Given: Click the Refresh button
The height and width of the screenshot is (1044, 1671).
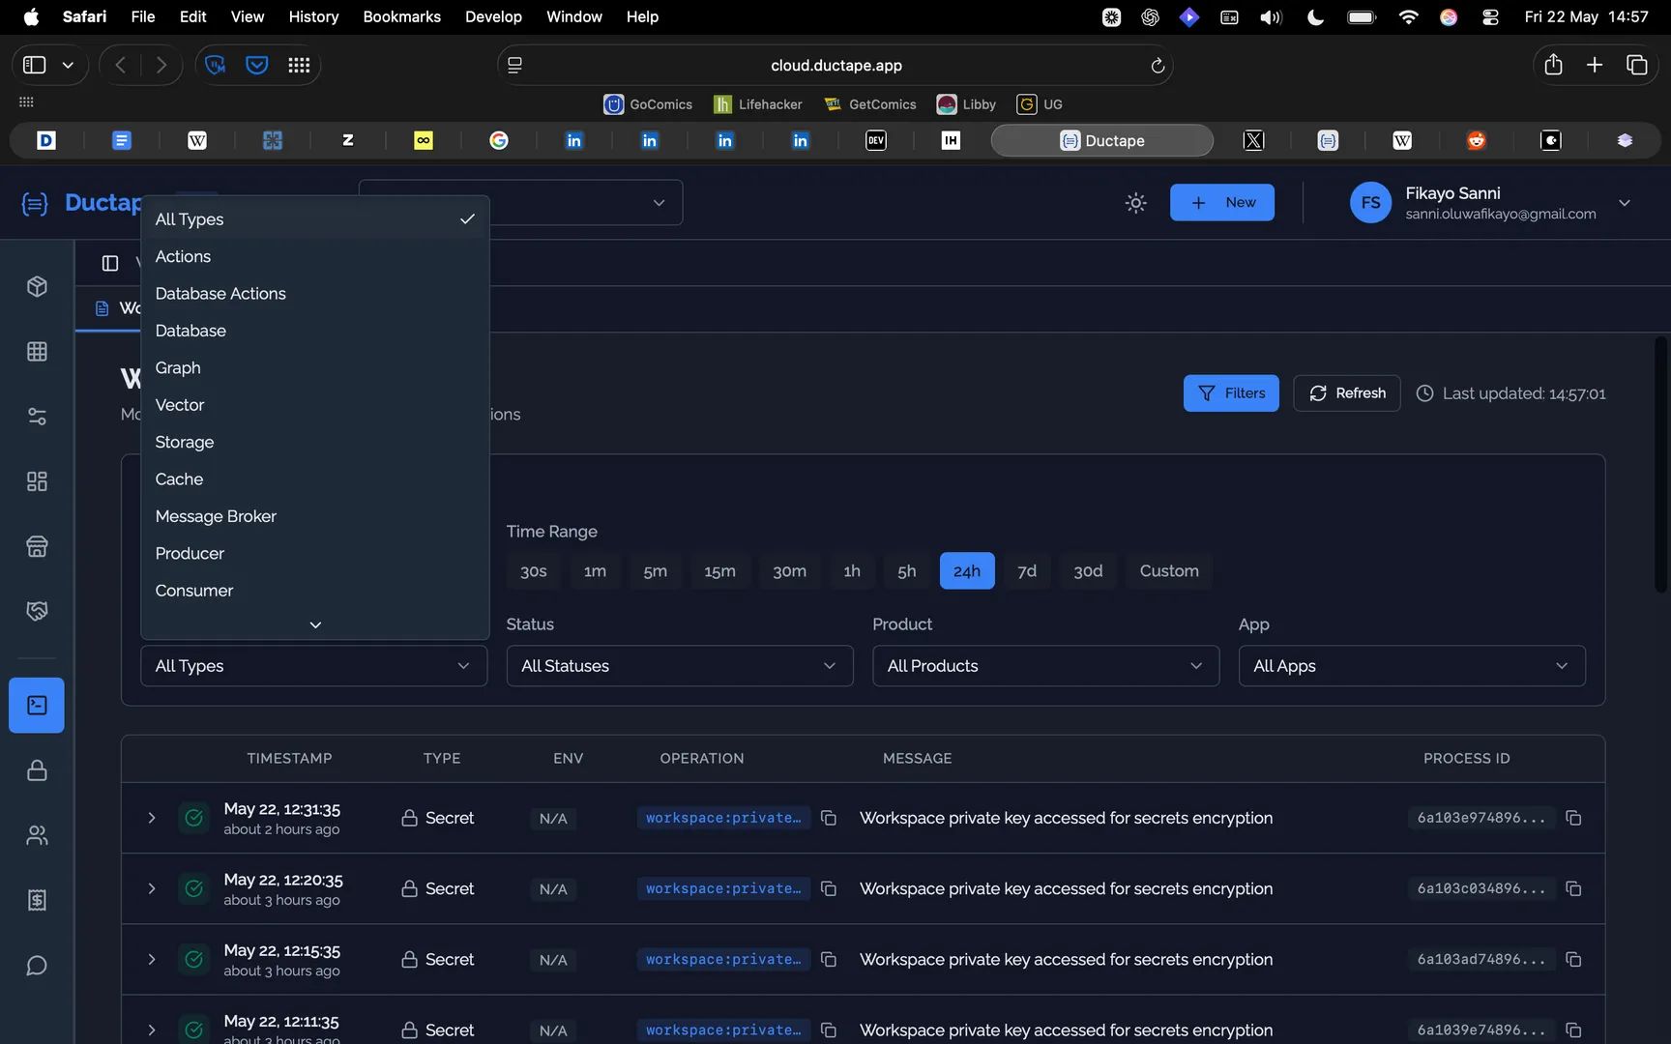Looking at the screenshot, I should [1347, 393].
